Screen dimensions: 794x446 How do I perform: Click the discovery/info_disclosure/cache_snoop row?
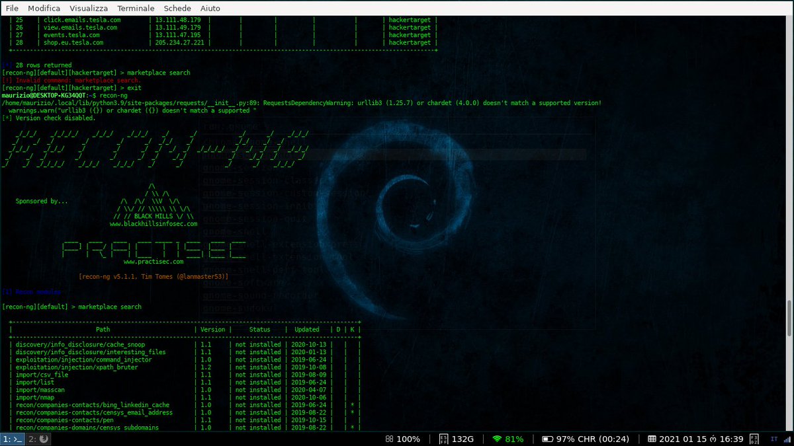pyautogui.click(x=185, y=344)
